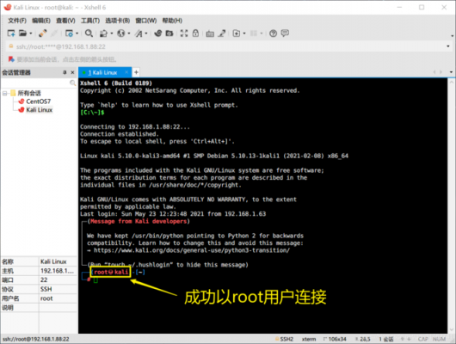Click the speech bubble feedback icon
This screenshot has width=456, height=344.
pos(285,34)
